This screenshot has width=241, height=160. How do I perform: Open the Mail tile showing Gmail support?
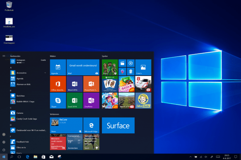83,67
